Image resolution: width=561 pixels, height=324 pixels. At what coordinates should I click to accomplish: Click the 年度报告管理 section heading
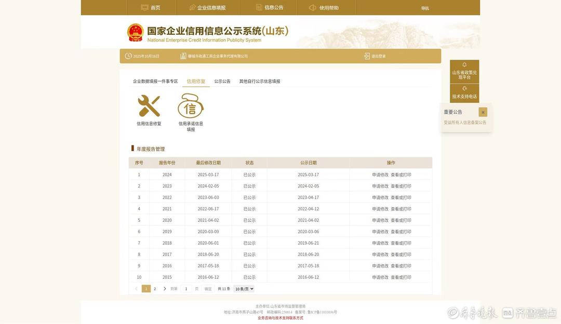[x=151, y=149]
